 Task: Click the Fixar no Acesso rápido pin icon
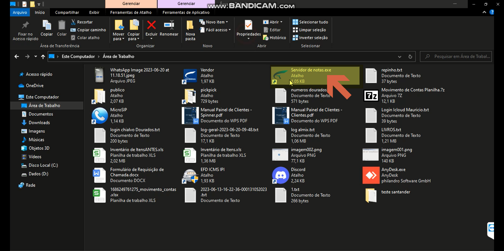pos(25,25)
